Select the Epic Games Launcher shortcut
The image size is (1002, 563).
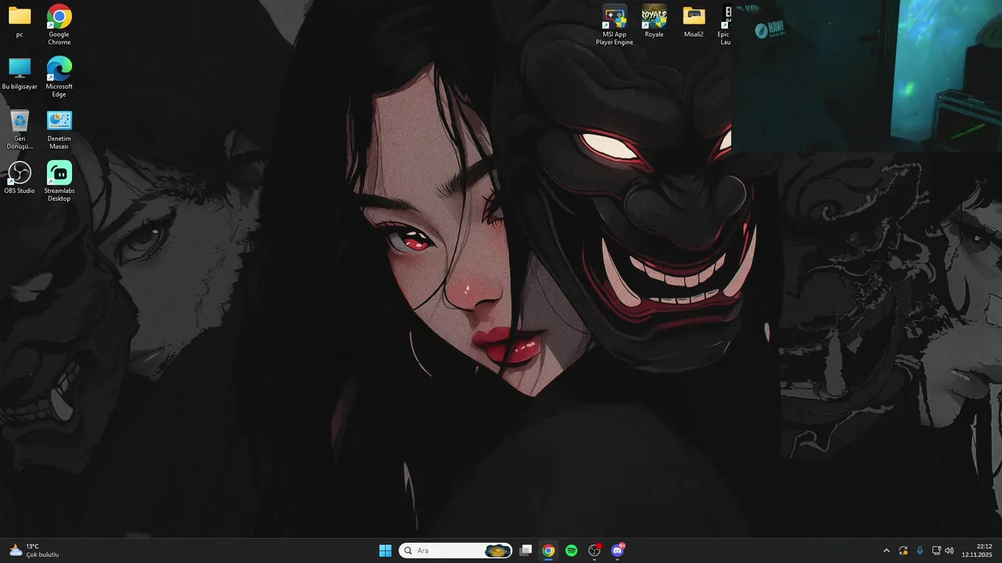(x=724, y=25)
